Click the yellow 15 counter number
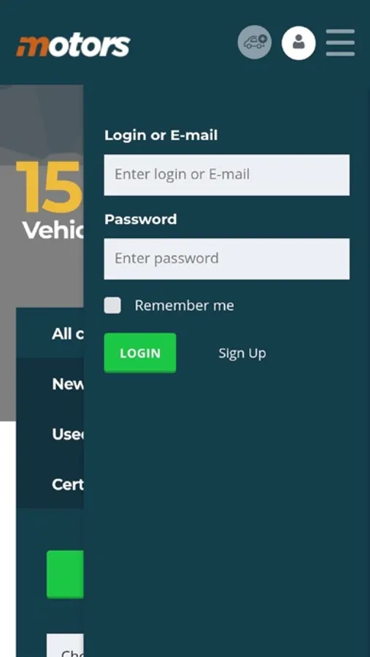The height and width of the screenshot is (657, 370). (x=48, y=186)
